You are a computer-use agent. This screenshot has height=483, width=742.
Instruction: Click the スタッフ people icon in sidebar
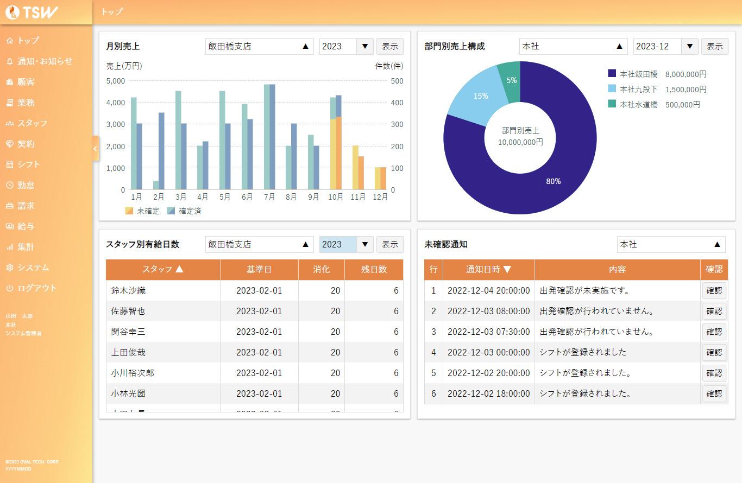(x=9, y=123)
